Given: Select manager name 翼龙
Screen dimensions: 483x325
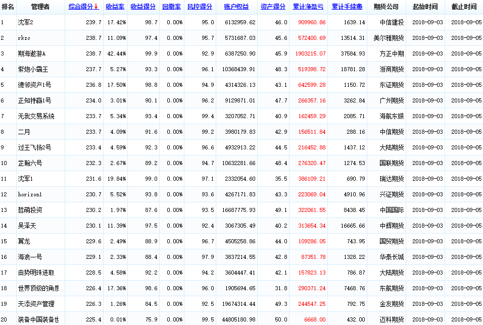Looking at the screenshot, I should tap(24, 242).
